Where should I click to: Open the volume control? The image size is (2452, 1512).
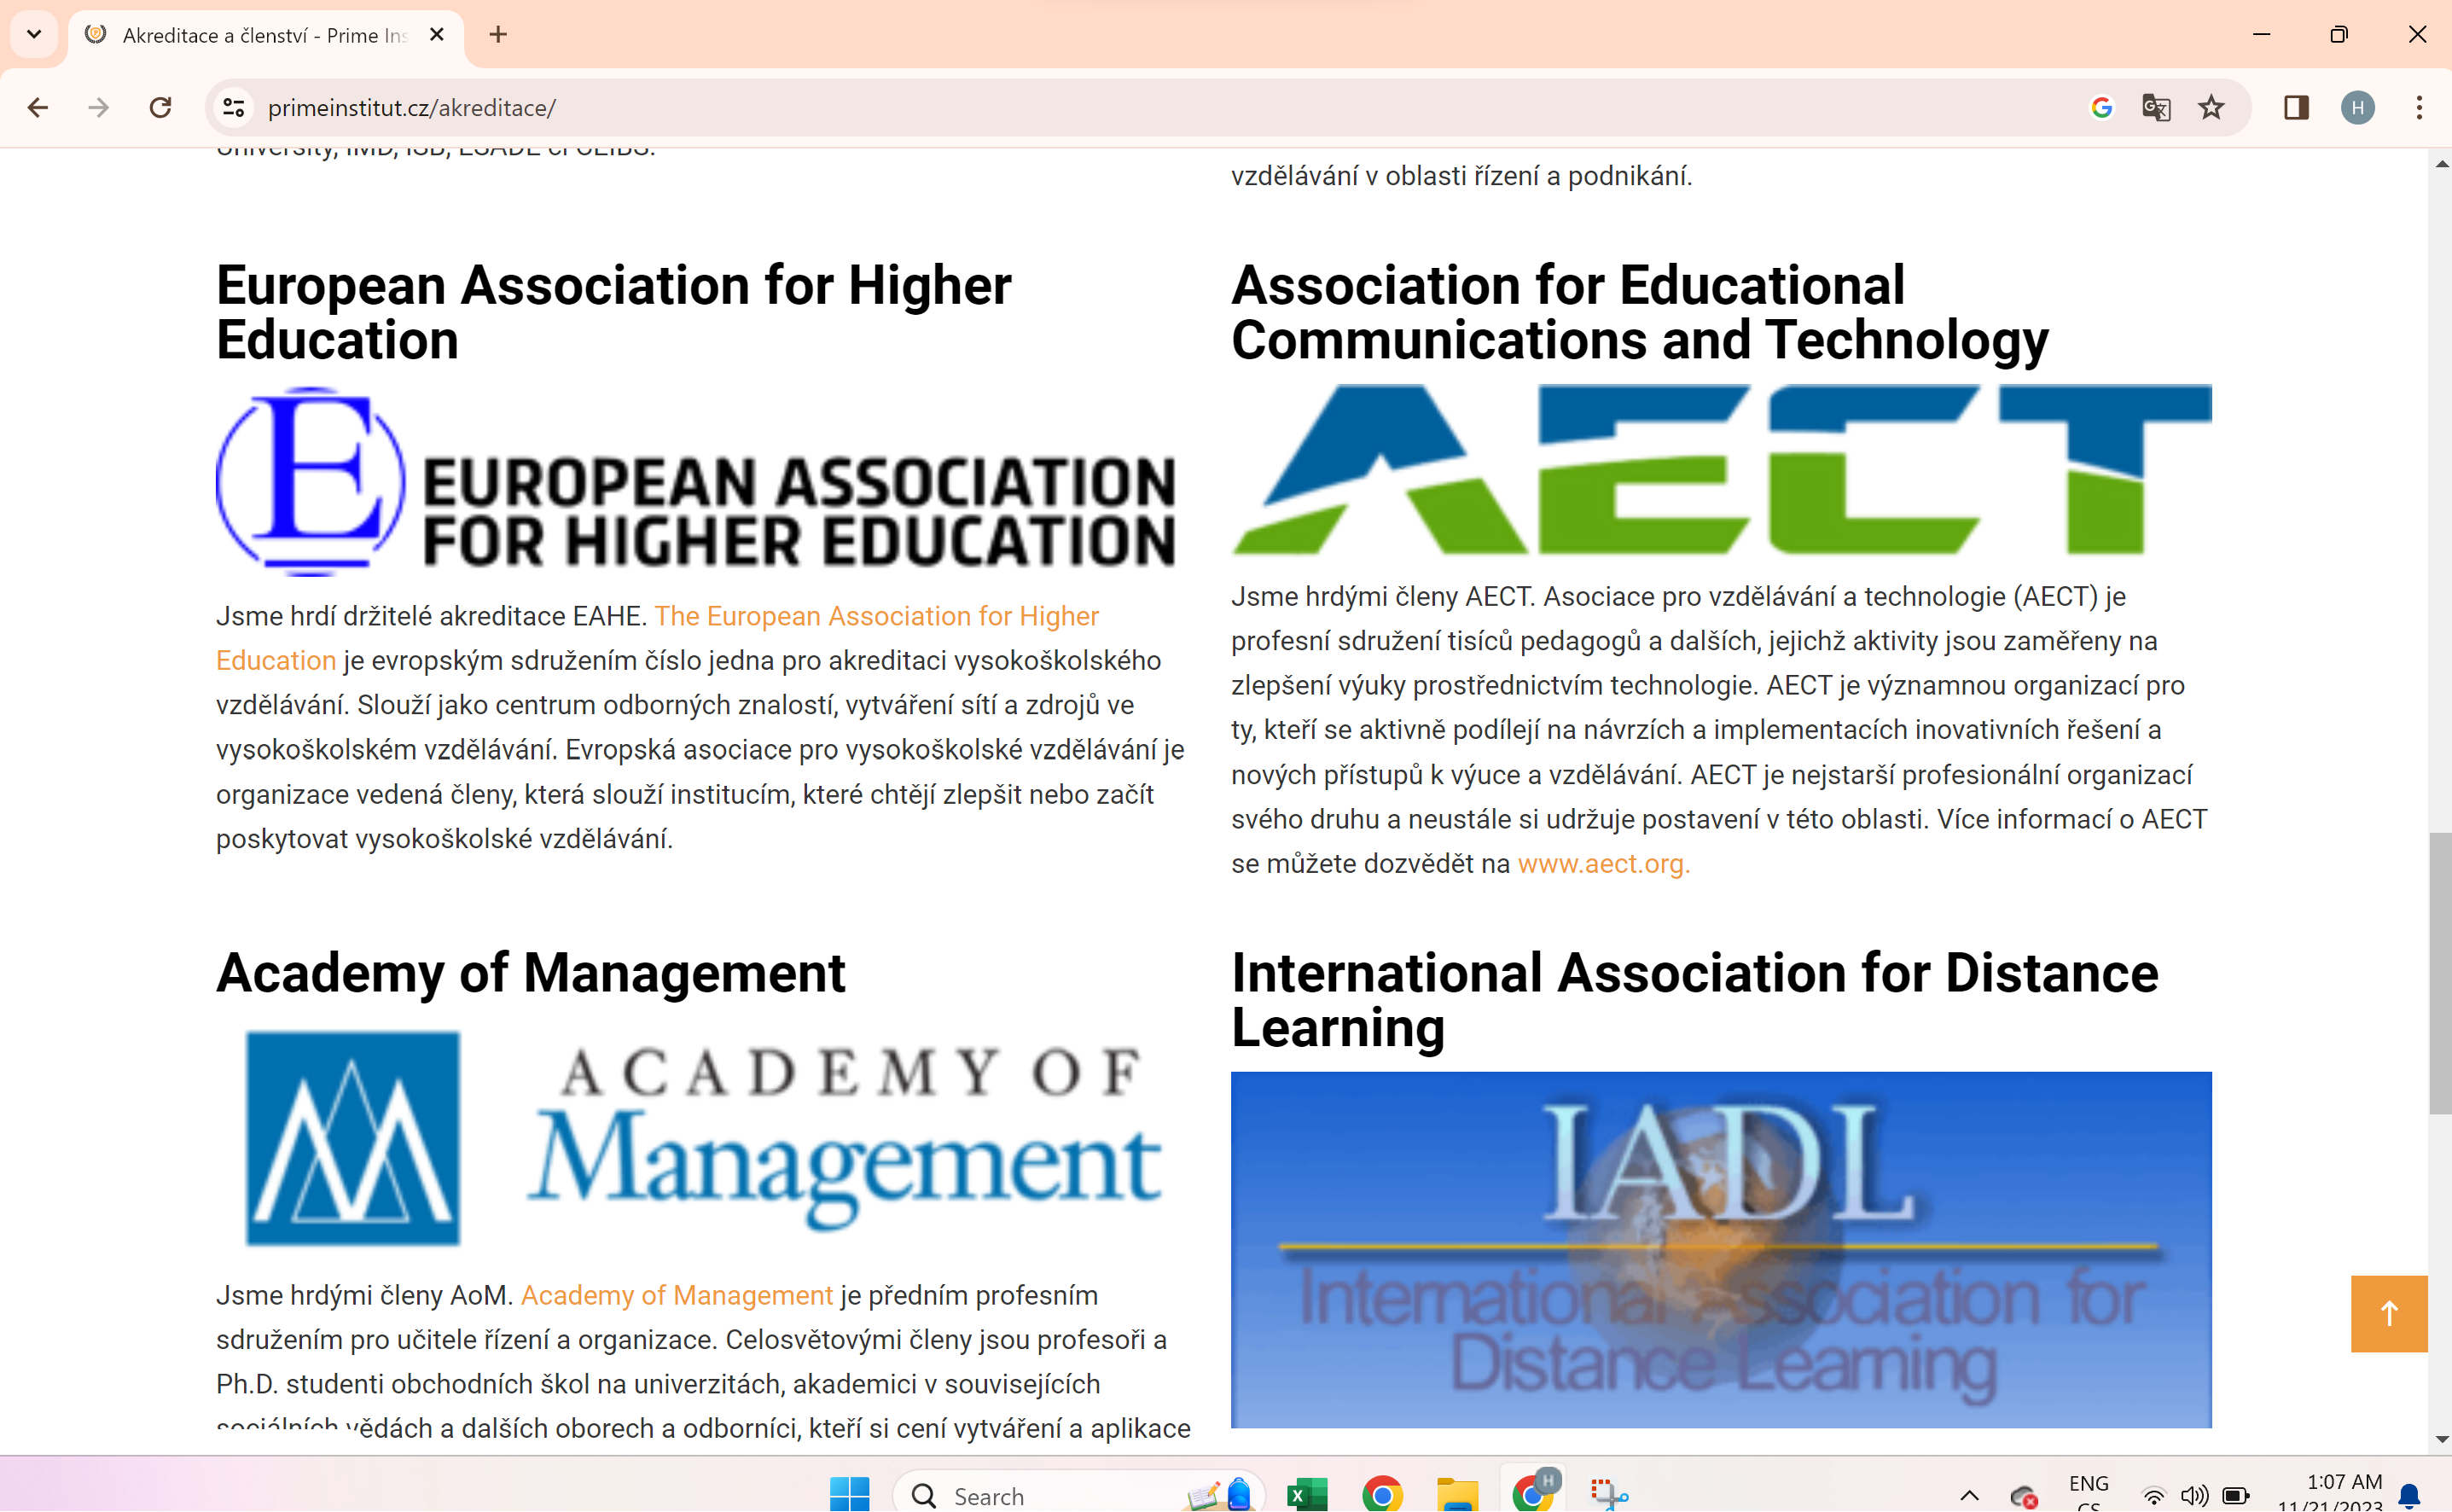pos(2194,1496)
